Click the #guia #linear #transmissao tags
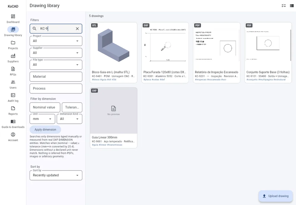296x205 pixels. click(107, 145)
